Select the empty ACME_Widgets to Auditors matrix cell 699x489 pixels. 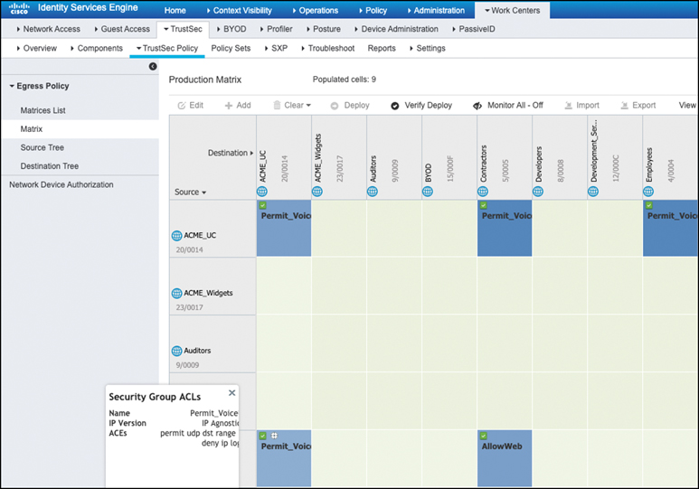[393, 286]
